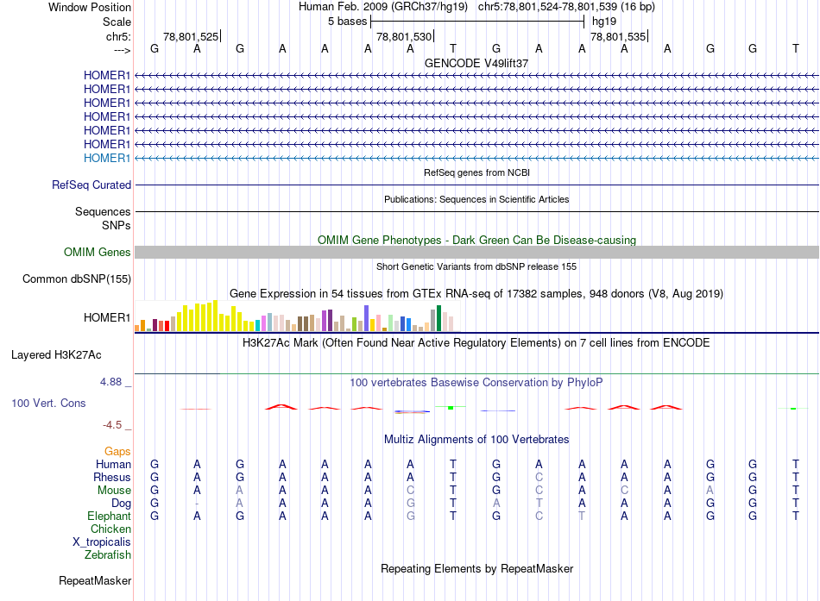Select the X_tropicalis alignment row label
This screenshot has width=820, height=601.
(102, 542)
